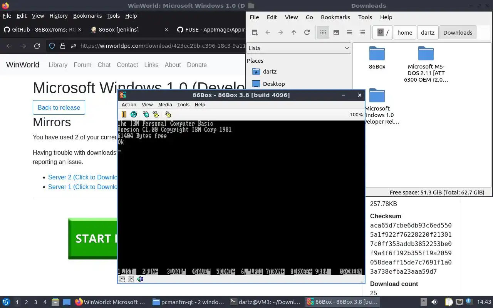
Task: Open file manager Edit menu
Action: tap(272, 17)
